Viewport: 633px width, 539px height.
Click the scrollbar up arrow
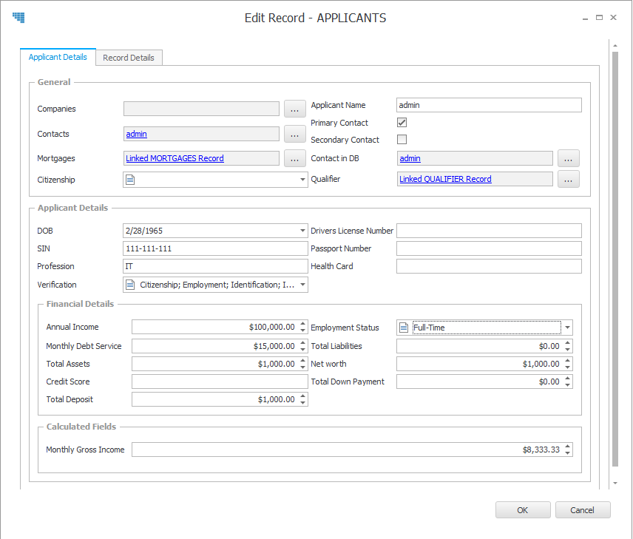tap(615, 46)
